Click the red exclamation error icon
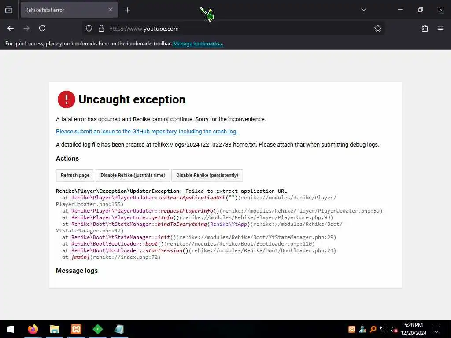 point(67,99)
